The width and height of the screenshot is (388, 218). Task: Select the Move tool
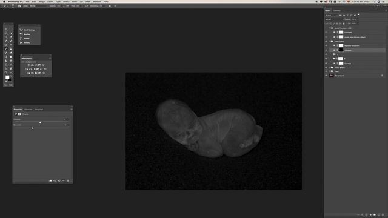[x=6, y=30]
